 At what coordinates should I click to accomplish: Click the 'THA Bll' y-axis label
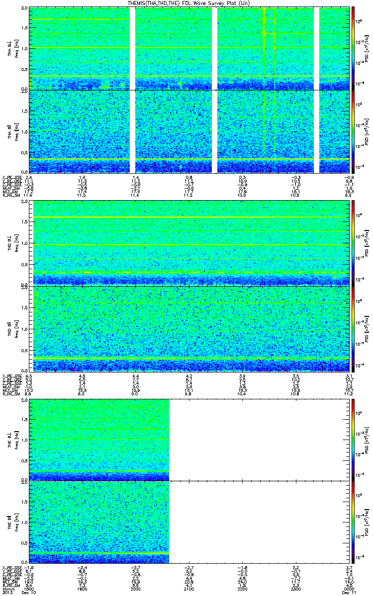tap(10, 132)
